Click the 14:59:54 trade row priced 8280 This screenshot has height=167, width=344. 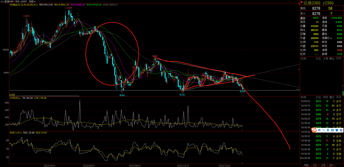pyautogui.click(x=321, y=114)
